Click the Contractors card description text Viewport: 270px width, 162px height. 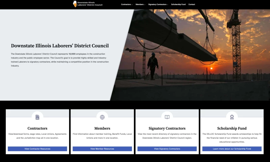[x=37, y=136]
